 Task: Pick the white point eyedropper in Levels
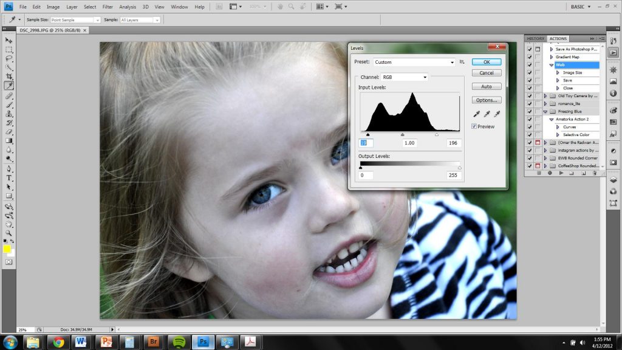pyautogui.click(x=496, y=114)
